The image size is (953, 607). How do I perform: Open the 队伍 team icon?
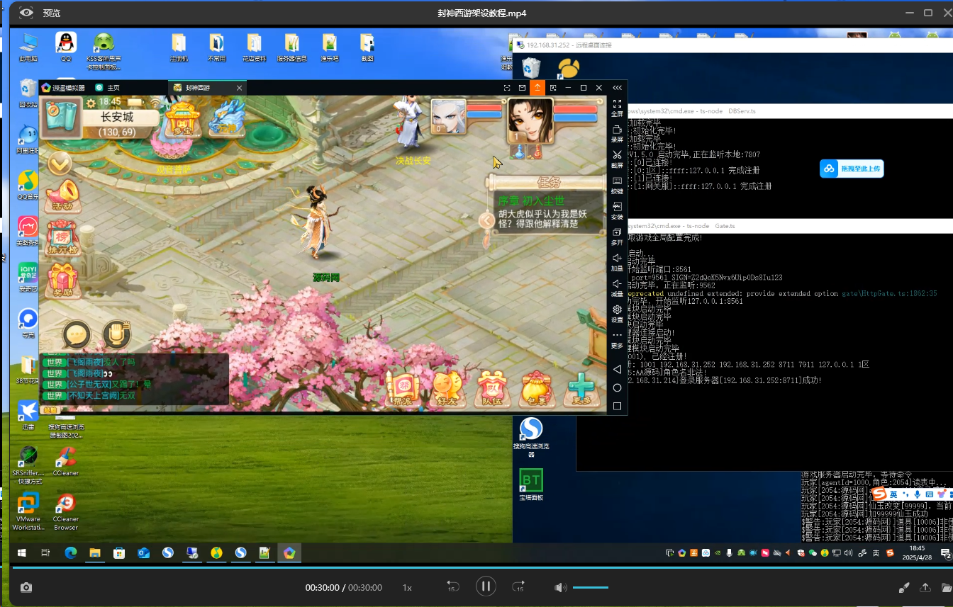(x=492, y=389)
